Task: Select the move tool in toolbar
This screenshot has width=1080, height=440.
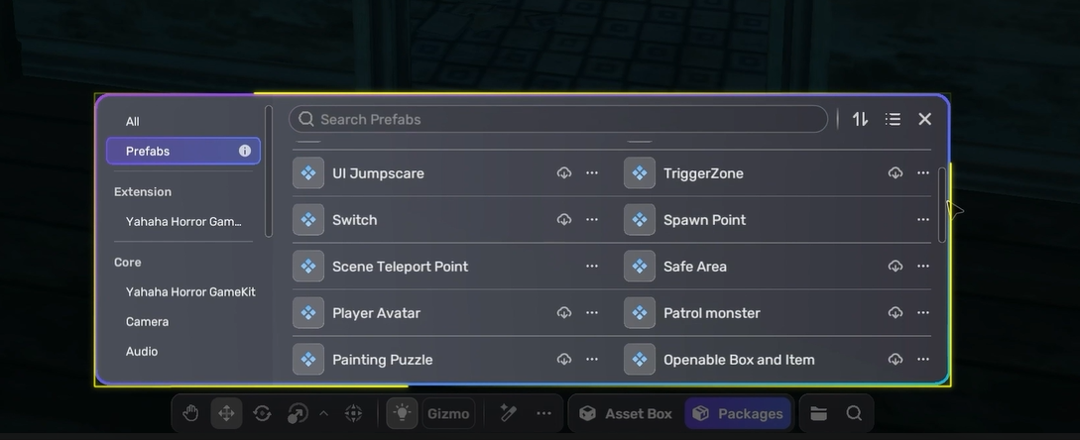Action: point(226,413)
